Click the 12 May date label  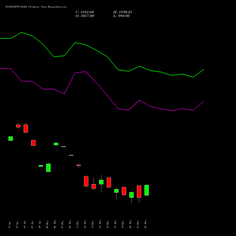[85, 224]
